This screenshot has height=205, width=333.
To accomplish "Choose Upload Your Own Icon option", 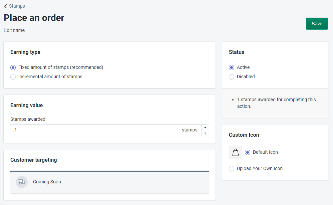I will (232, 169).
